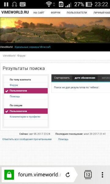Viewport: 110px width, 184px height.
Task: Tap the pause icon in status bar
Action: click(x=6, y=5)
